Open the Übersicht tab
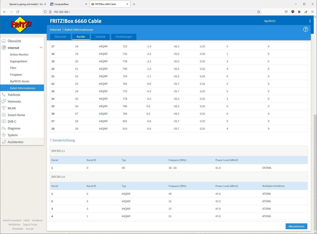This screenshot has height=234, width=317. point(60,37)
